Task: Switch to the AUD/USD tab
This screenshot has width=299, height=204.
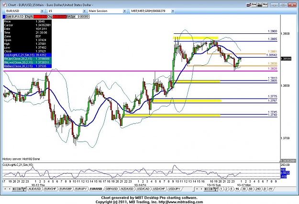Action: pyautogui.click(x=34, y=189)
